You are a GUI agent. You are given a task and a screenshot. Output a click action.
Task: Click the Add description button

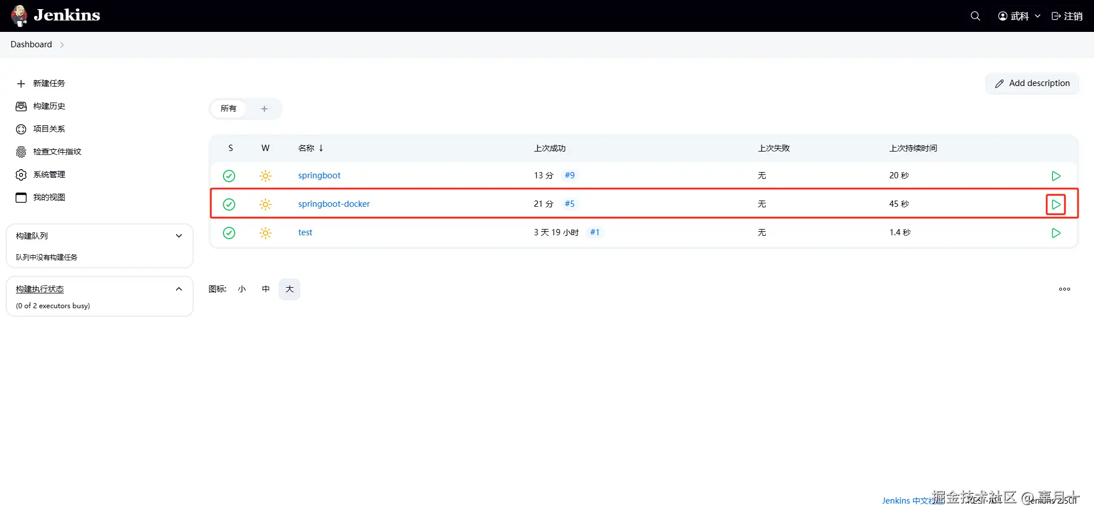pyautogui.click(x=1032, y=84)
